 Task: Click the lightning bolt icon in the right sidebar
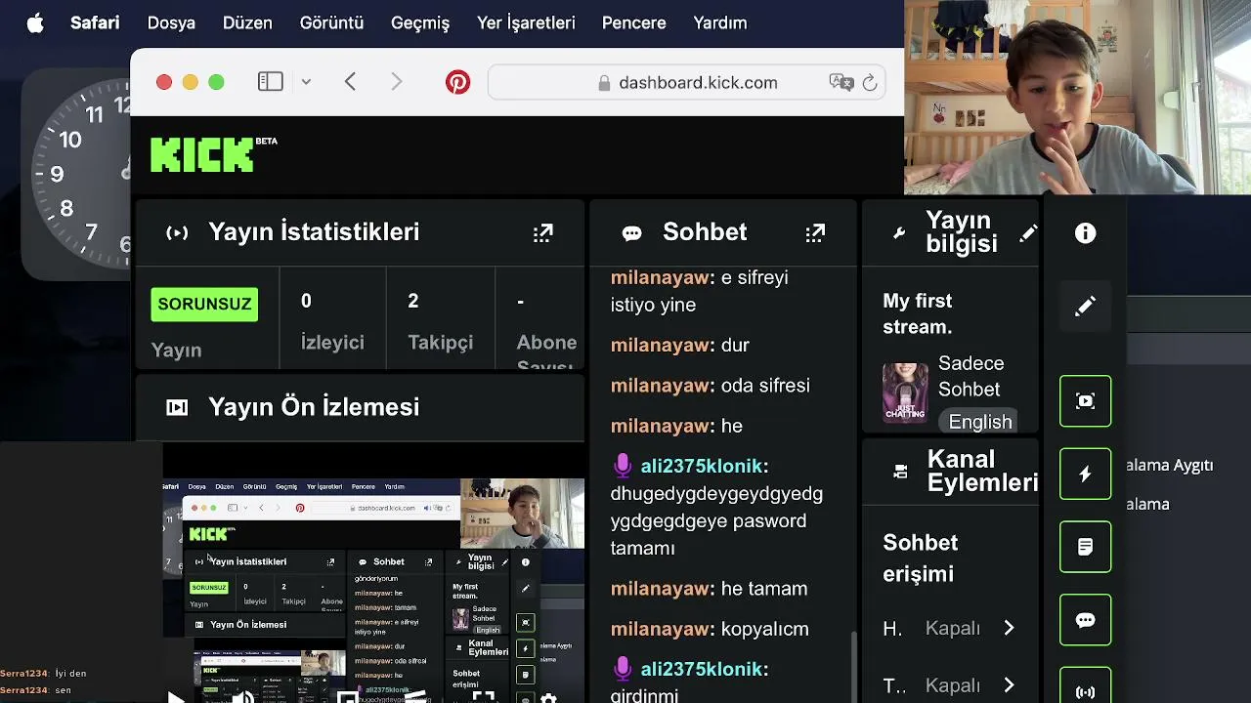pyautogui.click(x=1085, y=475)
